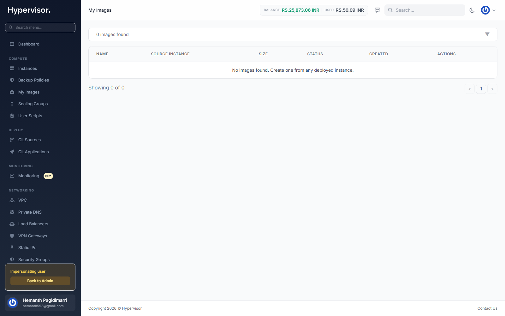Viewport: 505px width, 316px height.
Task: Go to previous page arrow
Action: coord(470,89)
